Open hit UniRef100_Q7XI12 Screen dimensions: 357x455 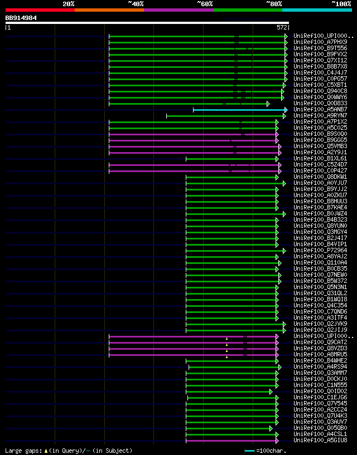(320, 60)
